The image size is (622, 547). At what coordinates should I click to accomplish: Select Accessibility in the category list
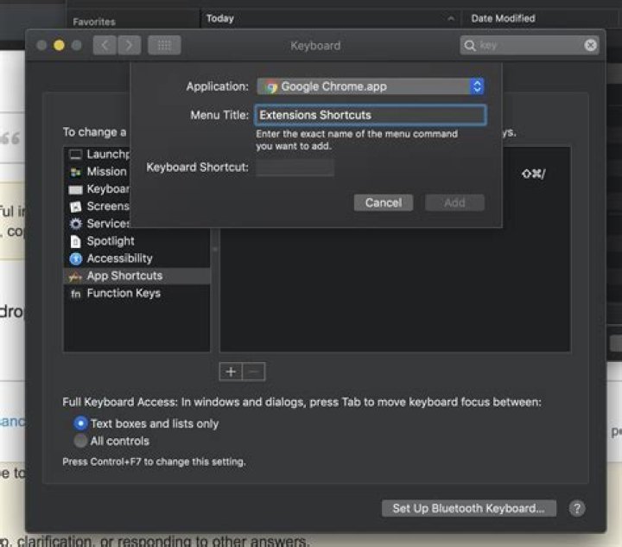[x=136, y=258]
